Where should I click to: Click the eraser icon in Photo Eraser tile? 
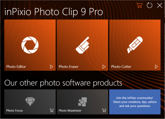[x=82, y=45]
